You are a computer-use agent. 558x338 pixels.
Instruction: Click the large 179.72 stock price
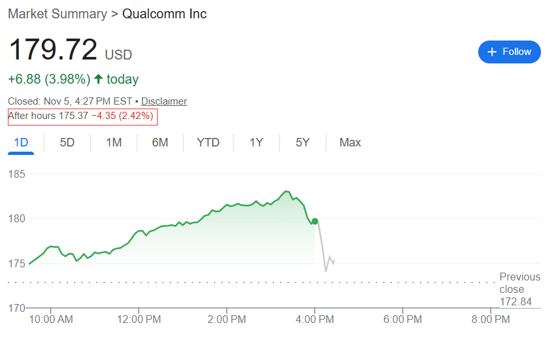pos(53,50)
